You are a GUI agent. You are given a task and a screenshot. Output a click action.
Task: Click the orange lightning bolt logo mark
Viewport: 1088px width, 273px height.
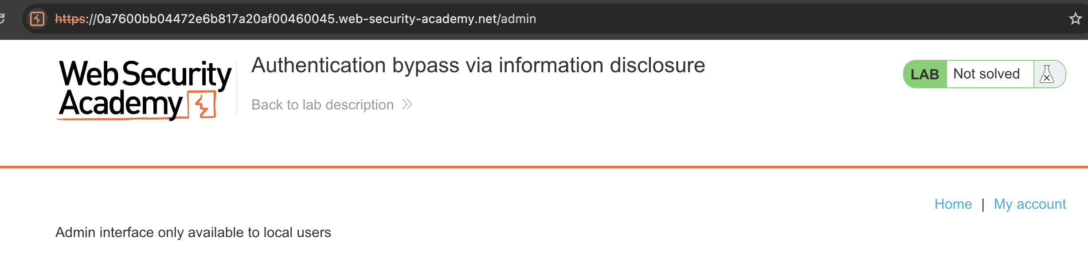[x=202, y=105]
